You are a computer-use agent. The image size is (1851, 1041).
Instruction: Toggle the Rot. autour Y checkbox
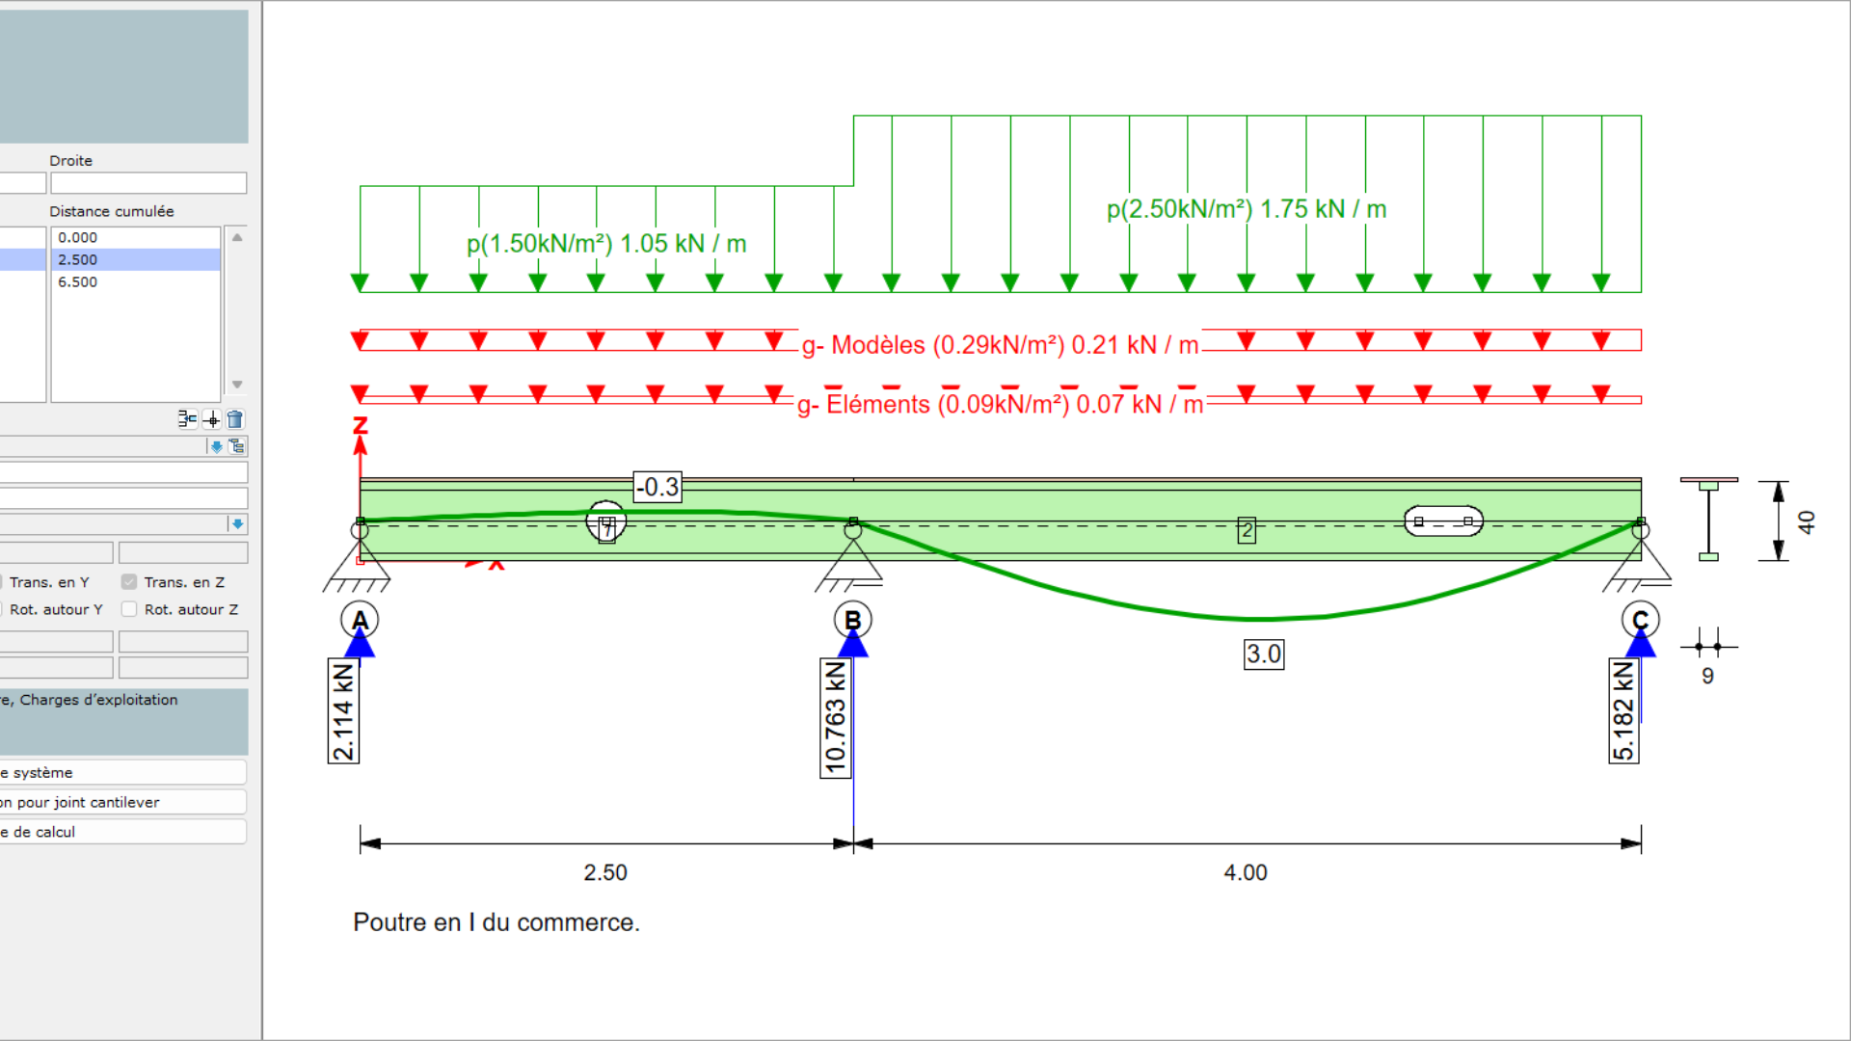pyautogui.click(x=2, y=609)
